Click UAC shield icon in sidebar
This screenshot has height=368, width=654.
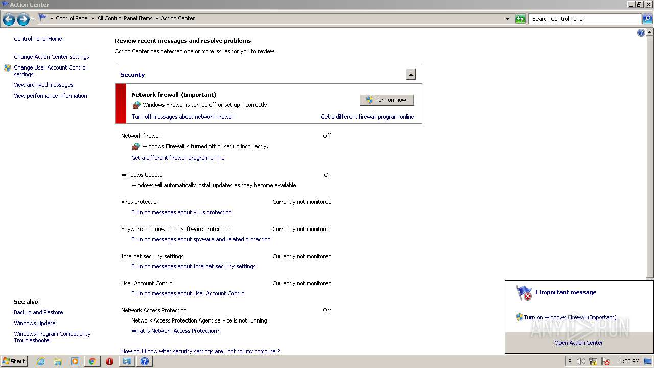point(7,68)
